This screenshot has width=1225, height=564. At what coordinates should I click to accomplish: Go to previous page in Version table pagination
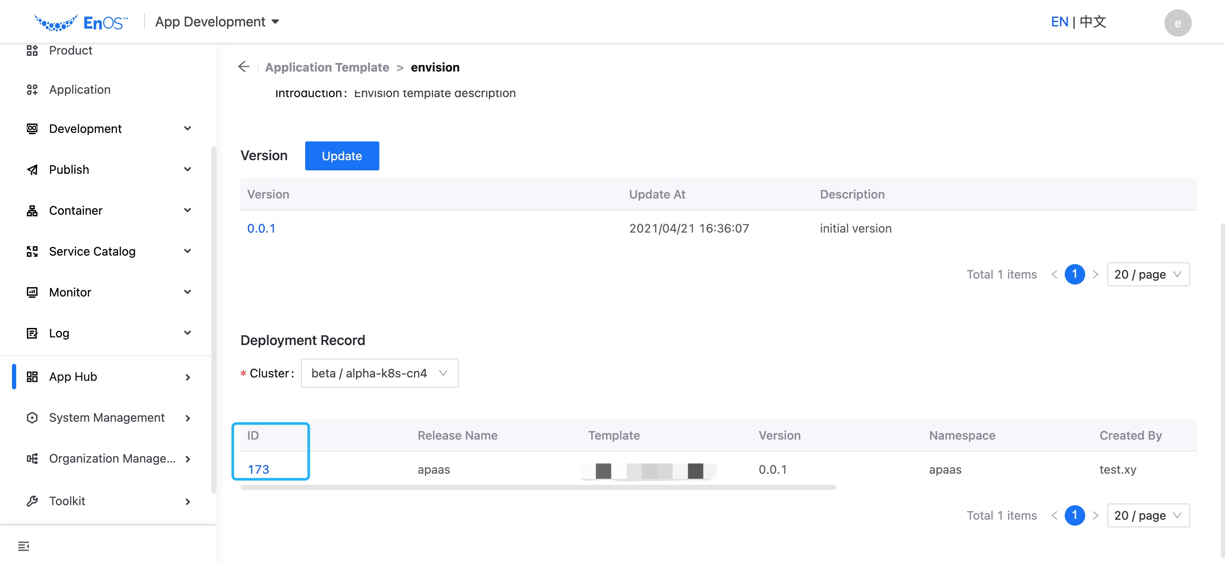click(1054, 274)
